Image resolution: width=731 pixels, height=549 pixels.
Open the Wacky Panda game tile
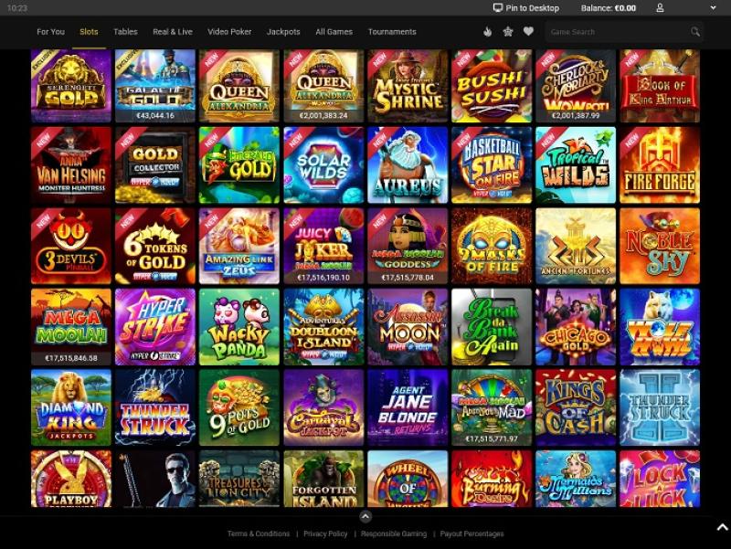[239, 327]
